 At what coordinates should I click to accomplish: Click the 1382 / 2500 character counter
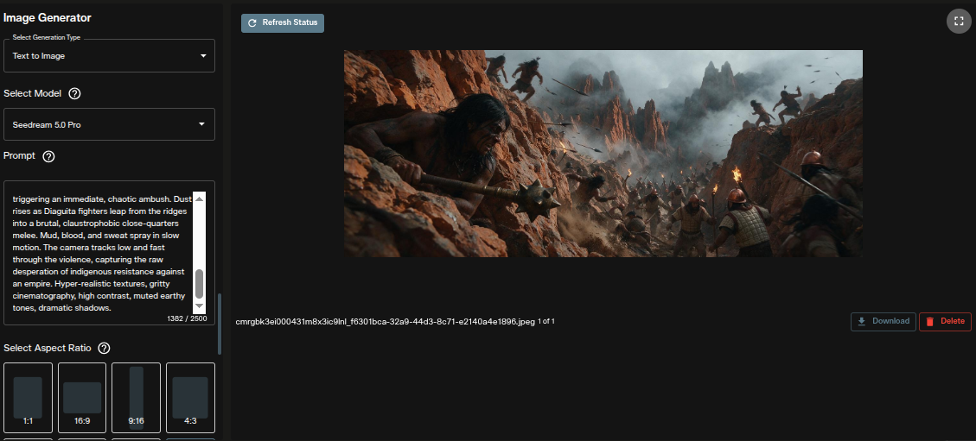(x=188, y=318)
